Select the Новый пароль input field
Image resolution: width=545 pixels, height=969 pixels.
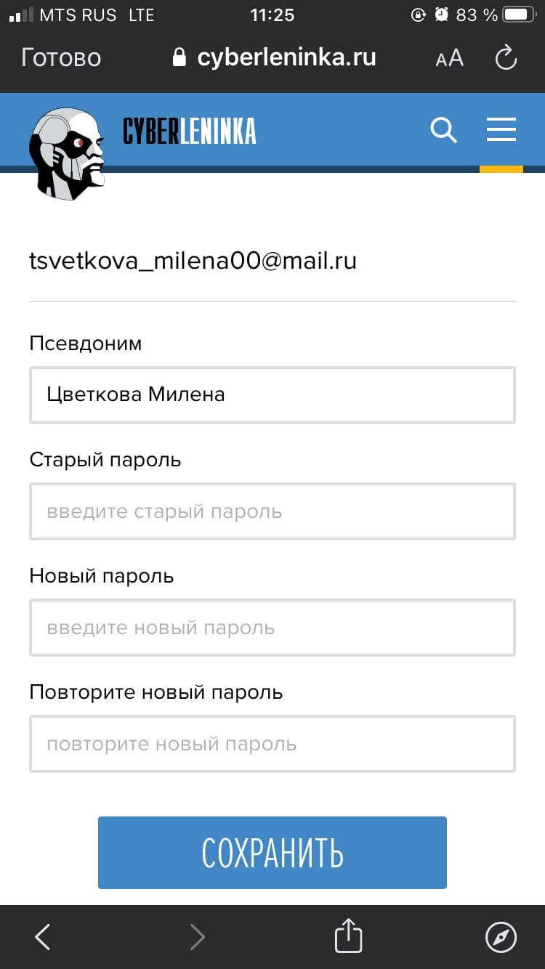272,628
